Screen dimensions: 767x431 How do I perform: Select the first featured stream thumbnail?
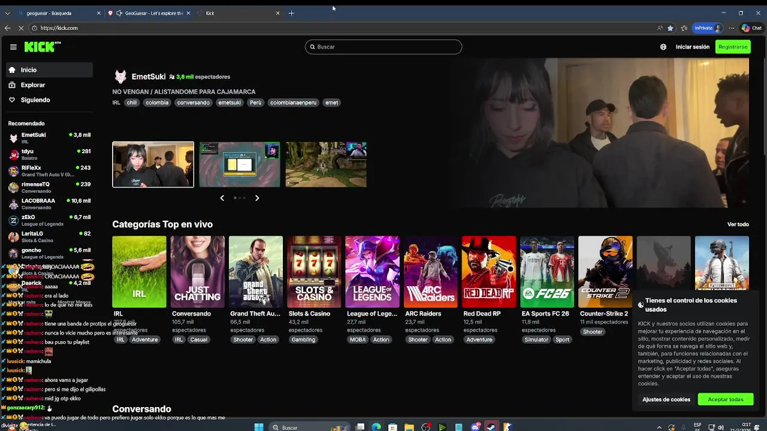pos(153,165)
